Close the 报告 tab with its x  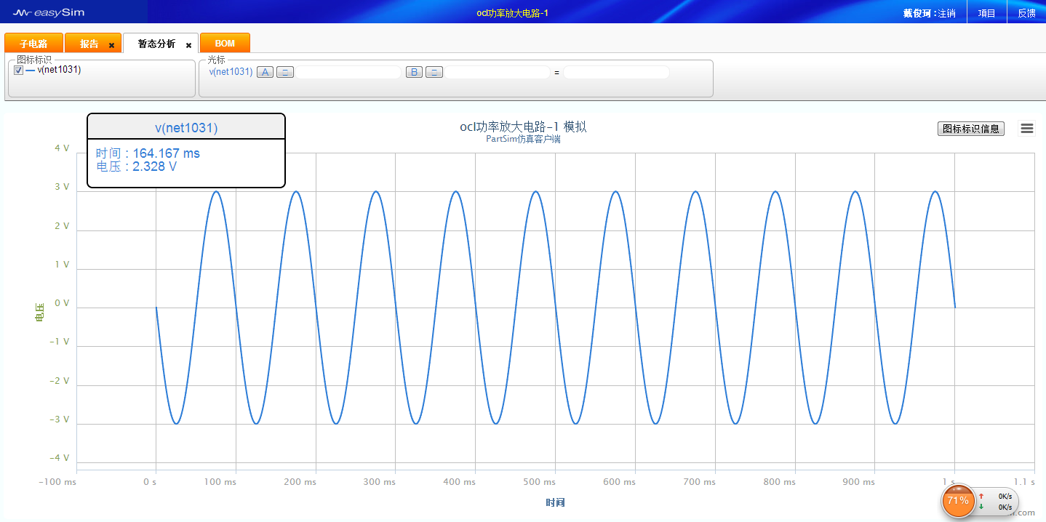[111, 45]
